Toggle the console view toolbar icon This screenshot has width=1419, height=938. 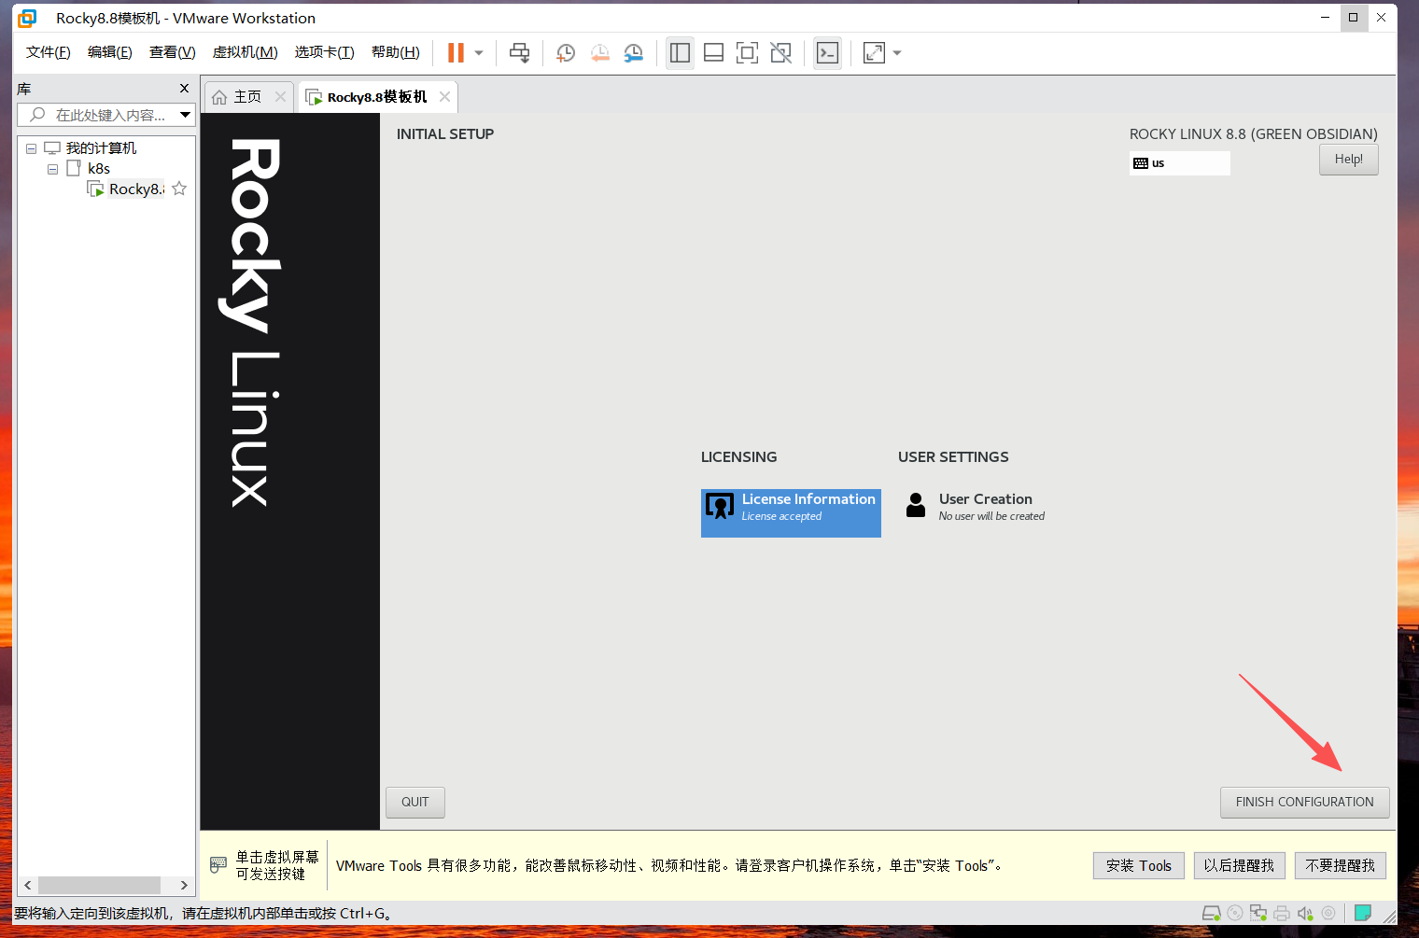pos(828,53)
